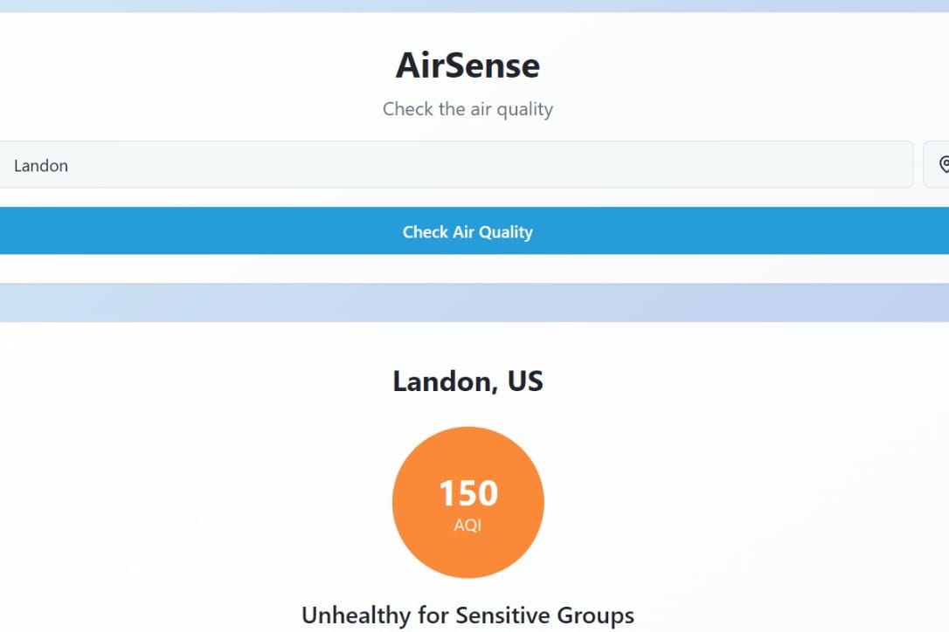The width and height of the screenshot is (949, 632).
Task: Click the location pin icon button
Action: (x=937, y=164)
